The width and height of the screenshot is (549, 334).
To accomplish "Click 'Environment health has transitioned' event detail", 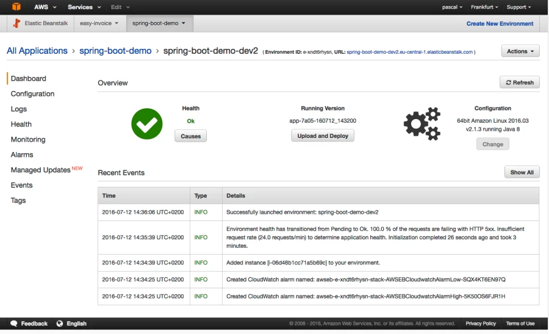I will [x=375, y=238].
